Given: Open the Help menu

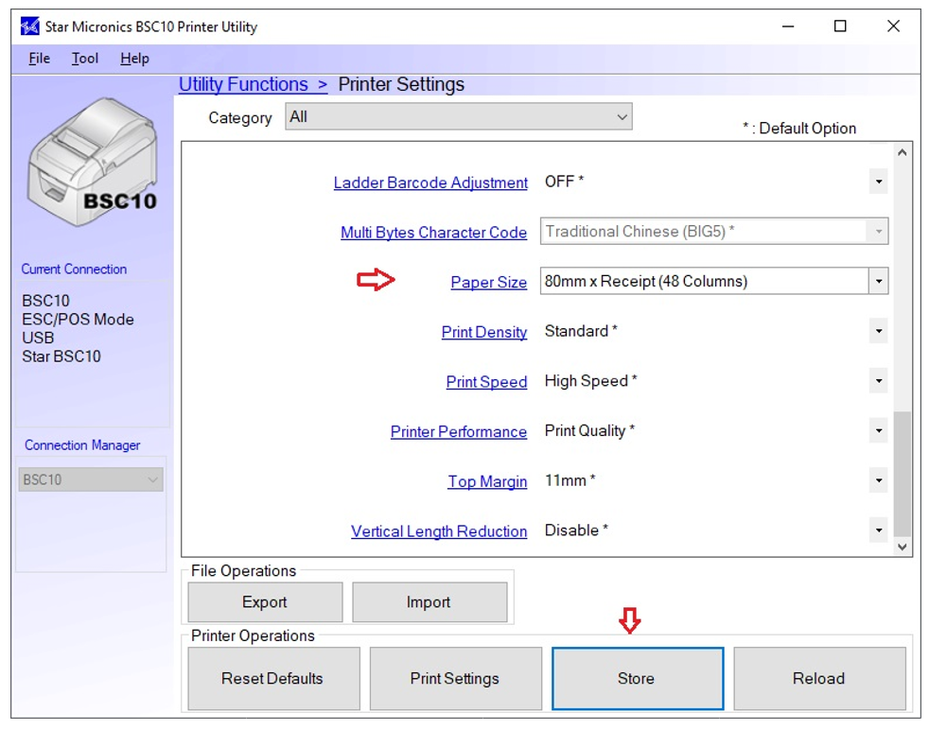Looking at the screenshot, I should [134, 59].
